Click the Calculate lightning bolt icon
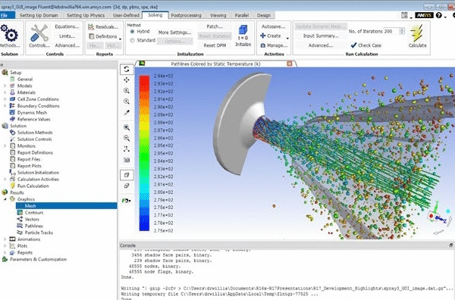The height and width of the screenshot is (300, 455). [416, 33]
